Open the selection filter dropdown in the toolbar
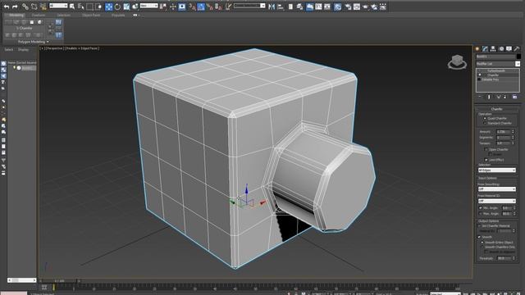Viewport: 525px width, 295px height. [x=58, y=6]
